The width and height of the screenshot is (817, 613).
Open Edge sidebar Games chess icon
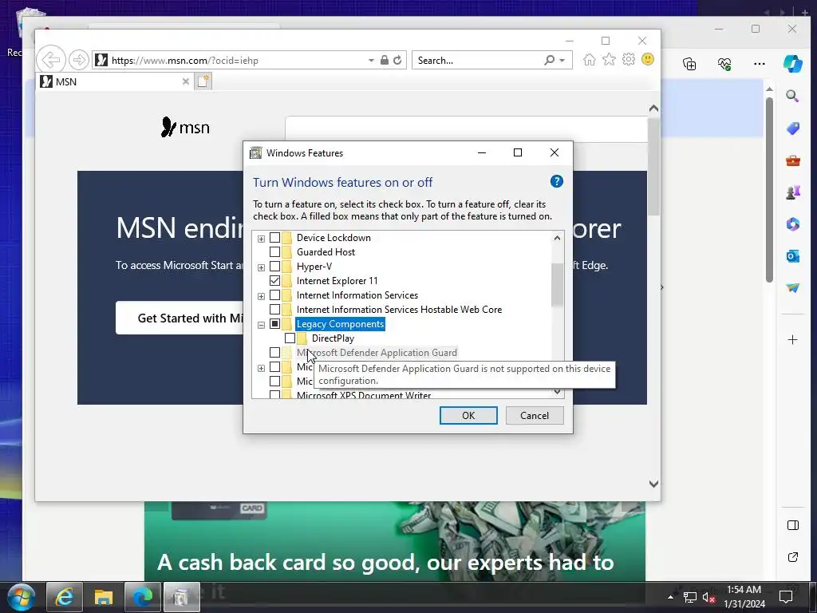coord(792,192)
